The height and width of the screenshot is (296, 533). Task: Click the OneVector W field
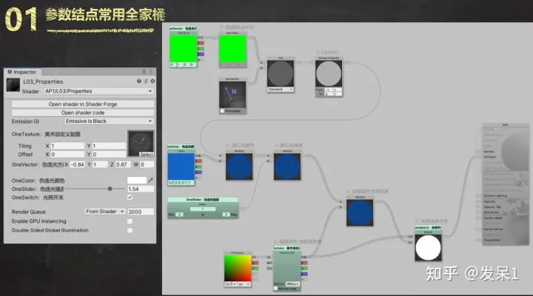147,164
